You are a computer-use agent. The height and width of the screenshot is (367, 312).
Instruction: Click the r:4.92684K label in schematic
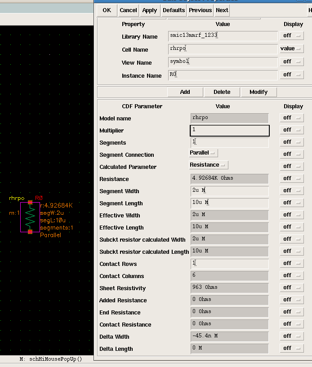tap(57, 205)
